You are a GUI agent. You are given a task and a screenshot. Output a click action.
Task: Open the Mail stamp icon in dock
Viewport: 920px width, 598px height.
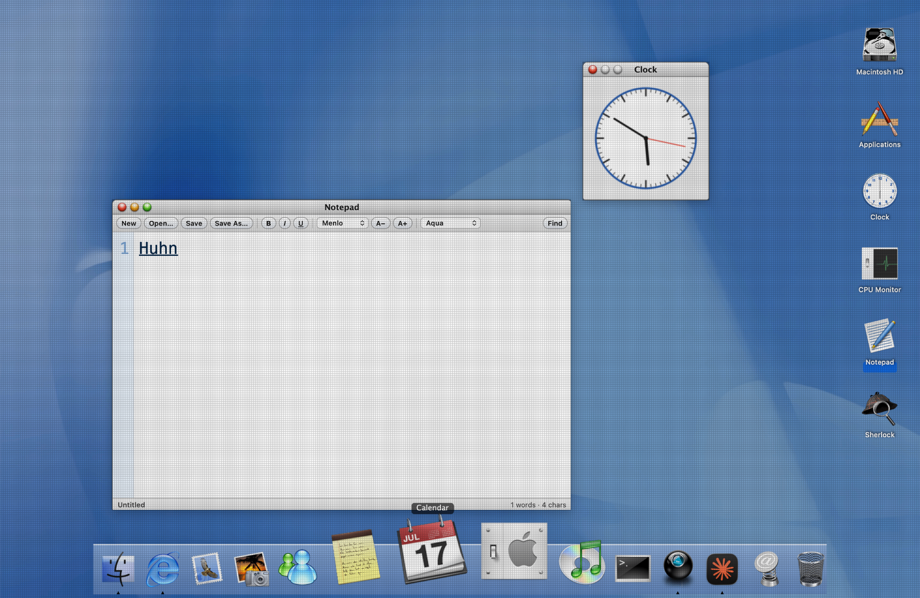[207, 569]
